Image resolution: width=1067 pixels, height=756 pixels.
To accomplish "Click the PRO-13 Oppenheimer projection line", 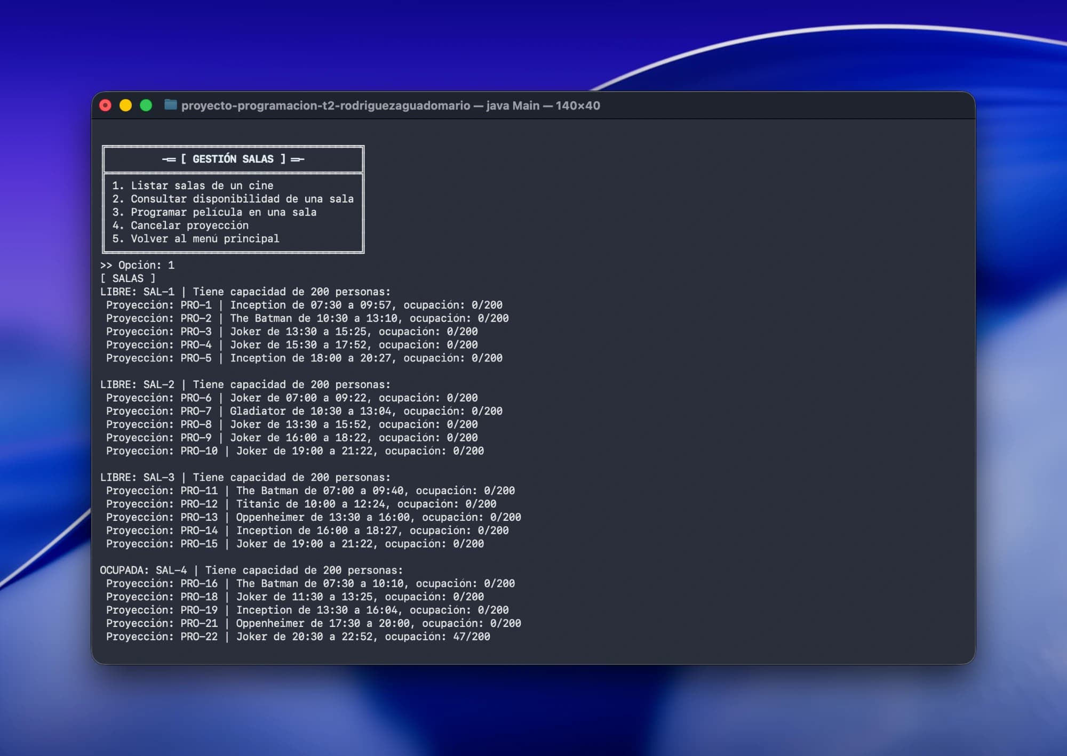I will coord(314,517).
